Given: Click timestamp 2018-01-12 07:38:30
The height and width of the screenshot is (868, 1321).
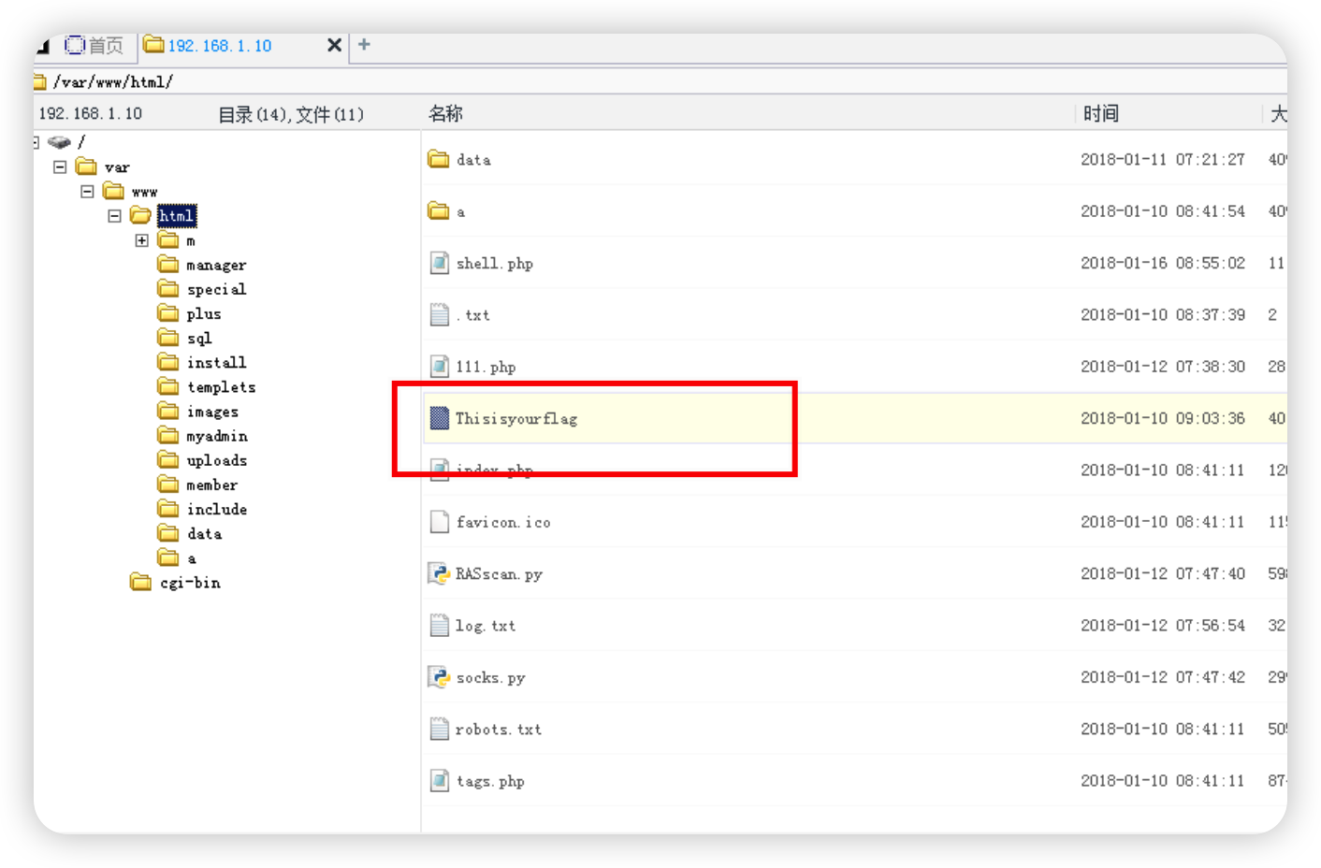Looking at the screenshot, I should point(1163,366).
